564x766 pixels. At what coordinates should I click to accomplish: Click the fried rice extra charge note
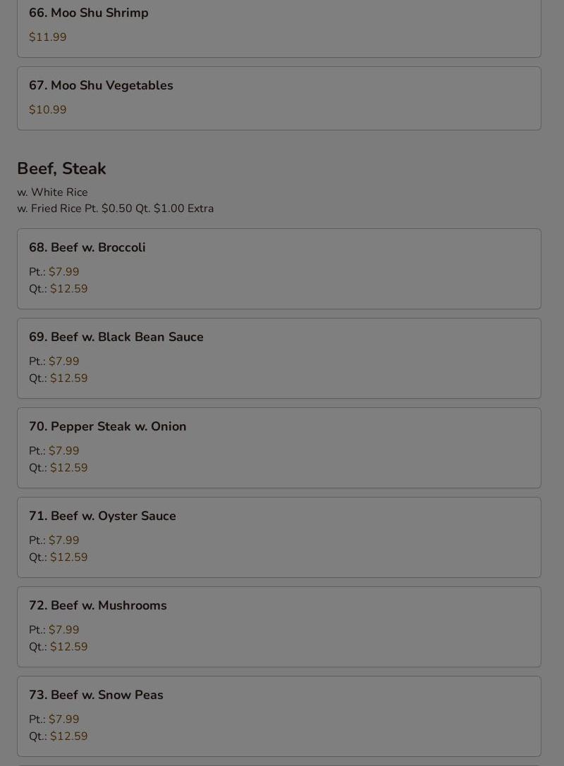[116, 209]
